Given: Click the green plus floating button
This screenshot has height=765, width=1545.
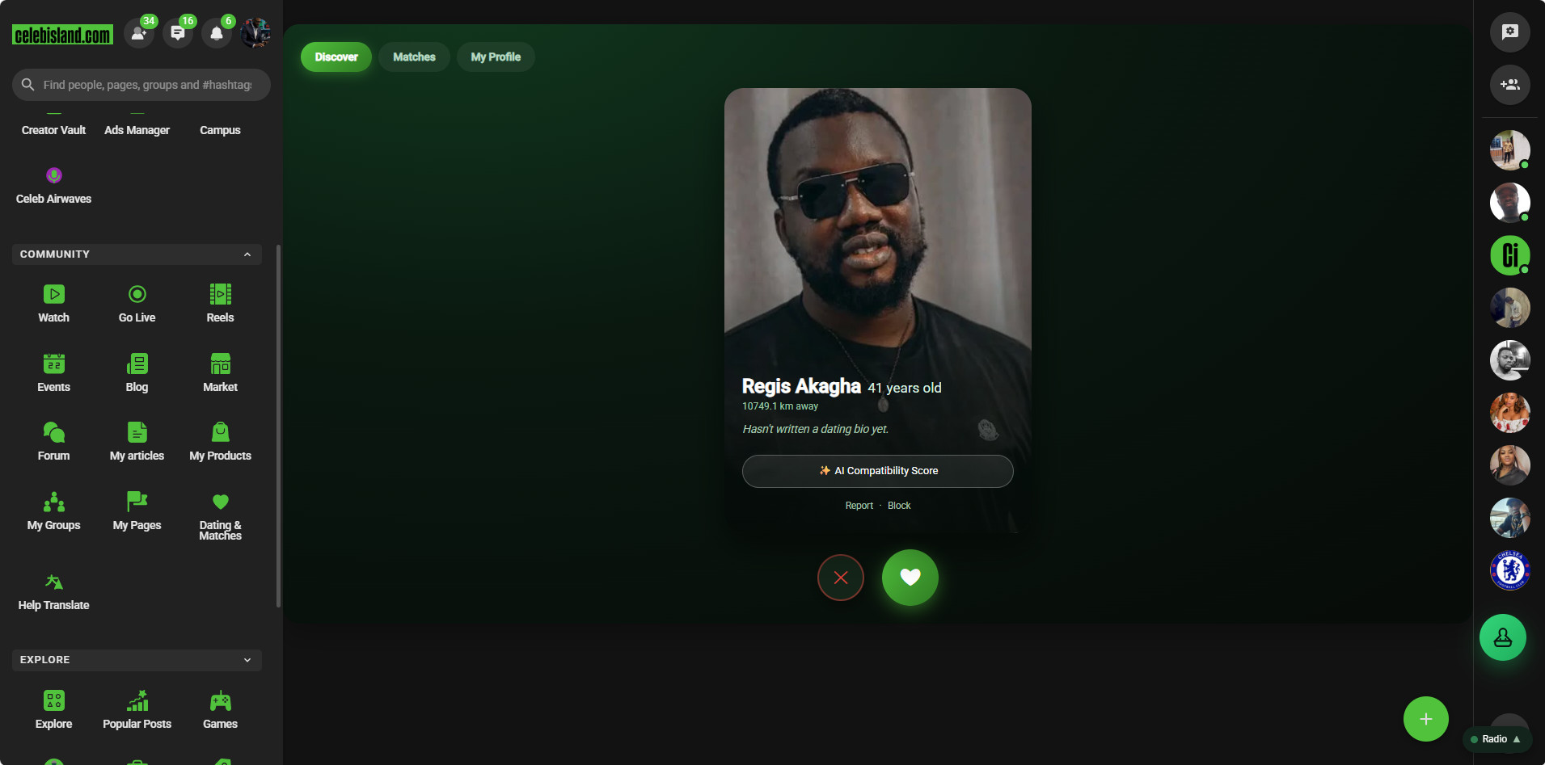Looking at the screenshot, I should [x=1426, y=719].
